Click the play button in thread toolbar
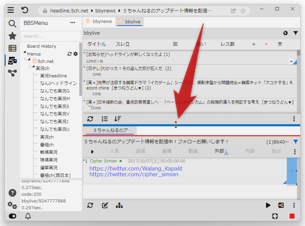The image size is (305, 226). (268, 205)
